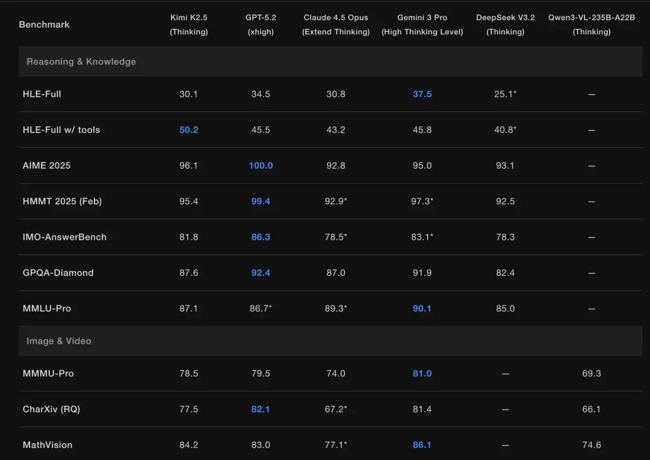This screenshot has width=650, height=460.
Task: Click the highlighted 92.4 GPQA-Diamond score
Action: click(261, 273)
